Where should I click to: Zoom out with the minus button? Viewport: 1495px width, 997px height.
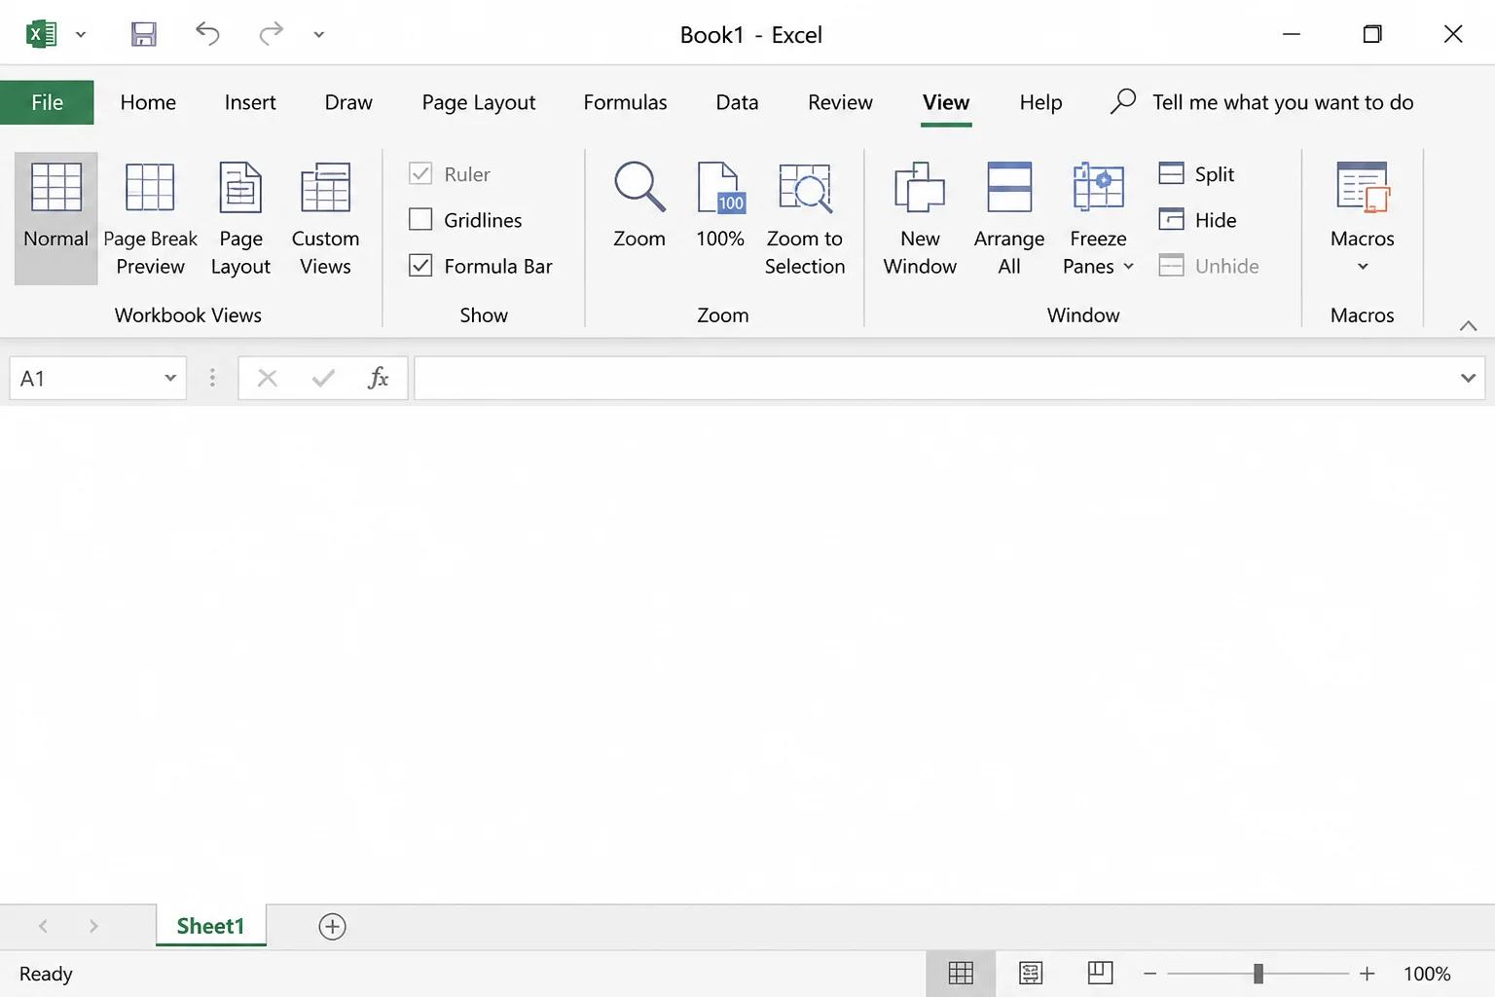coord(1149,974)
